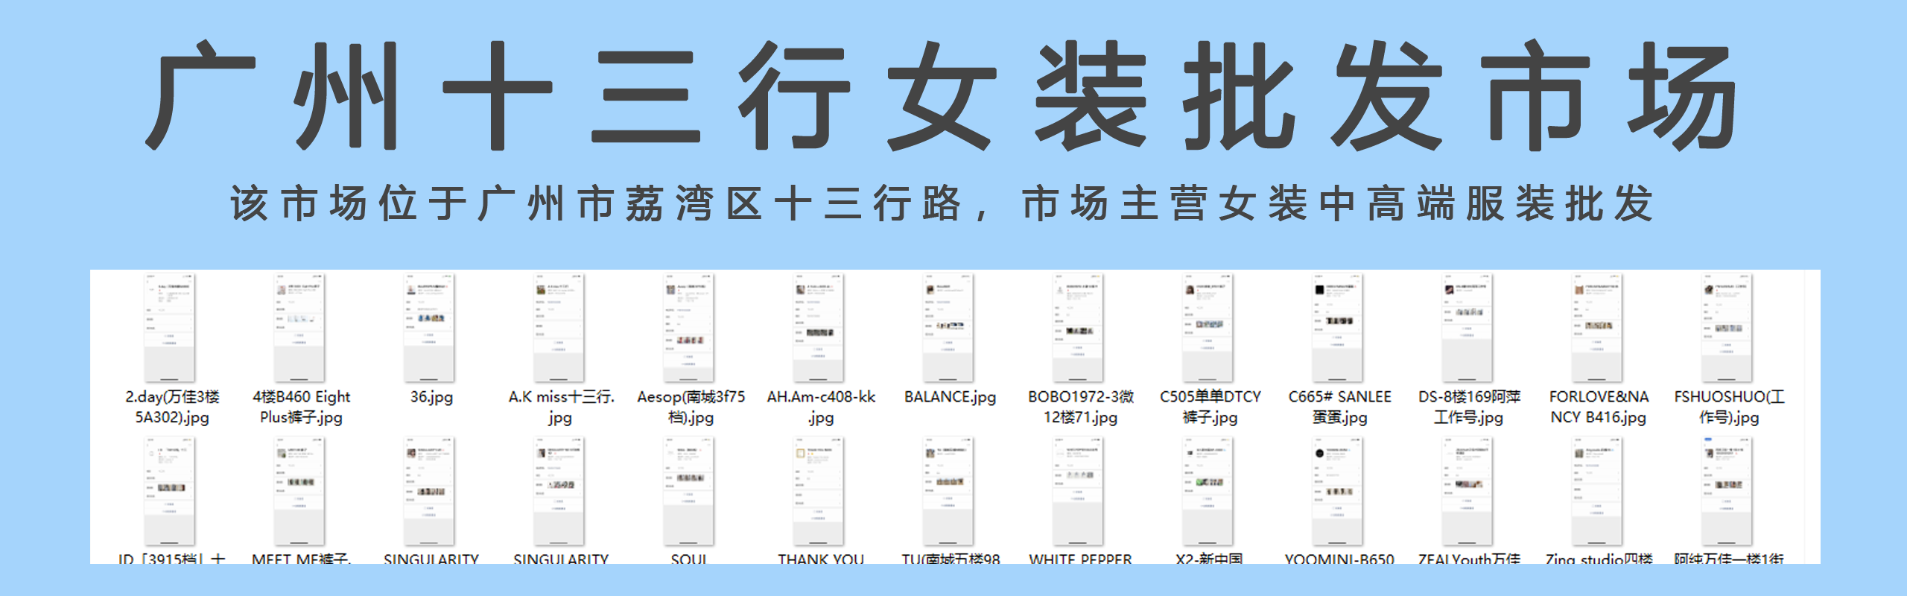Open the BOBO1972-3微12楼71.jpg thumbnail

click(1079, 328)
